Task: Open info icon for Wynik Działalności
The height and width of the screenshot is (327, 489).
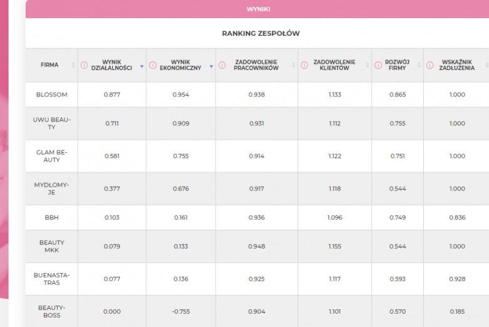Action: click(x=84, y=65)
